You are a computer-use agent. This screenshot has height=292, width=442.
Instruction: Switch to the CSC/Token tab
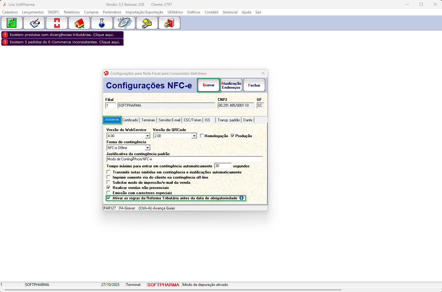(193, 120)
